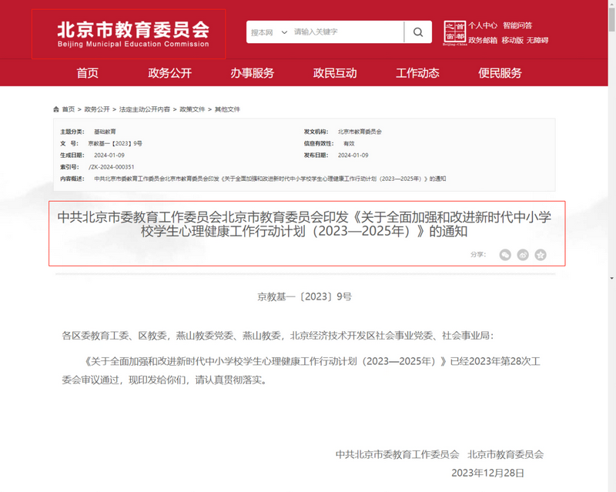Open the 政务邮箱 link
Viewport: 616px width, 492px height.
483,40
